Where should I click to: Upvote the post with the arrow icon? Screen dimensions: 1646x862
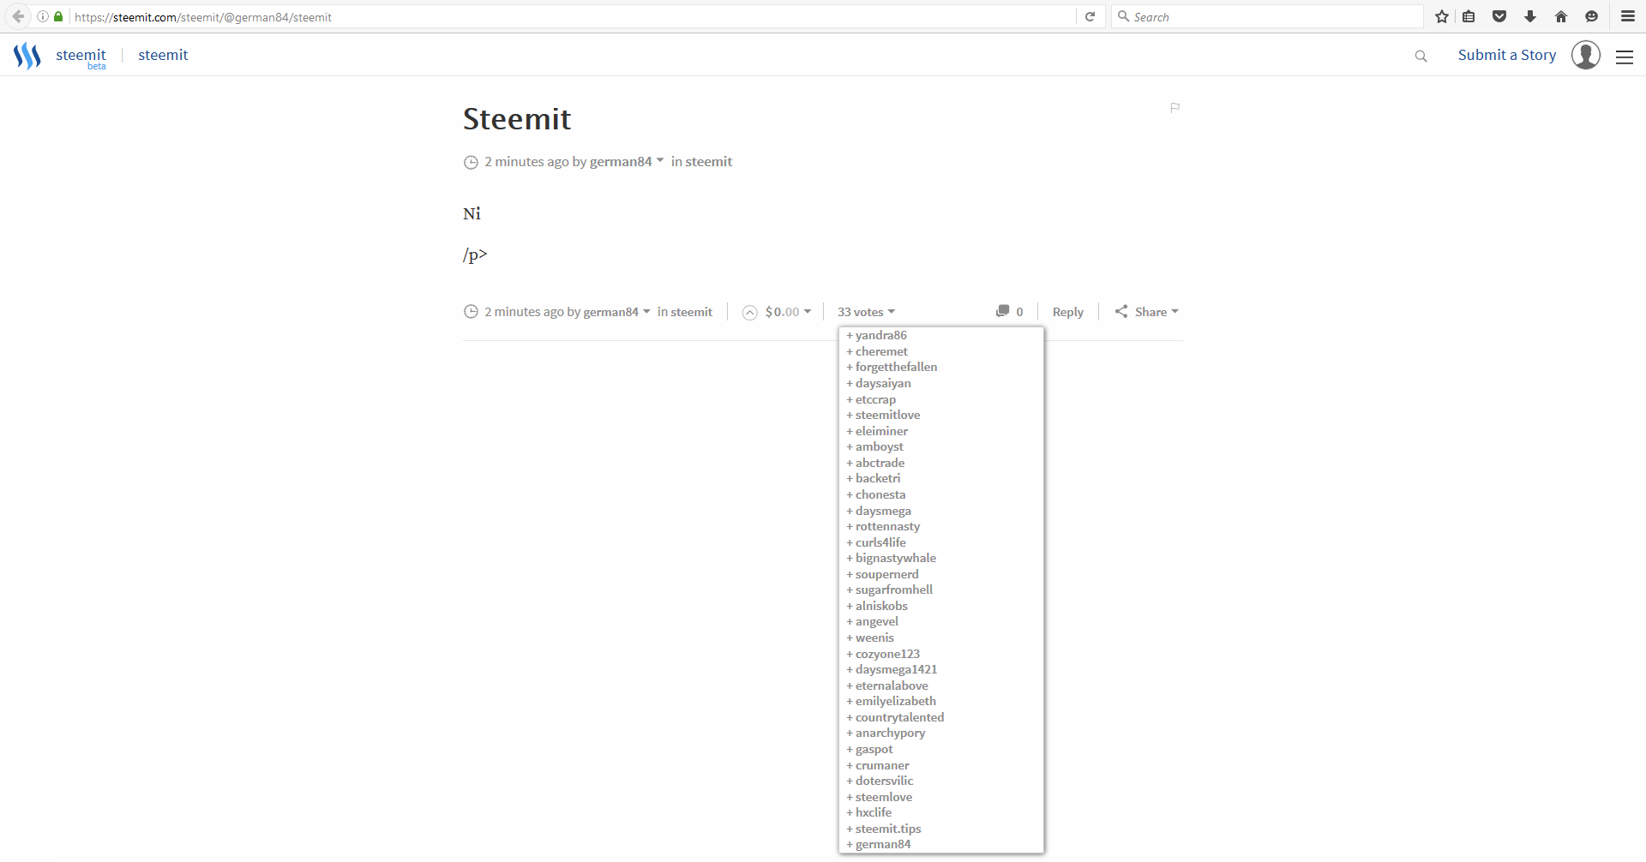(x=750, y=312)
